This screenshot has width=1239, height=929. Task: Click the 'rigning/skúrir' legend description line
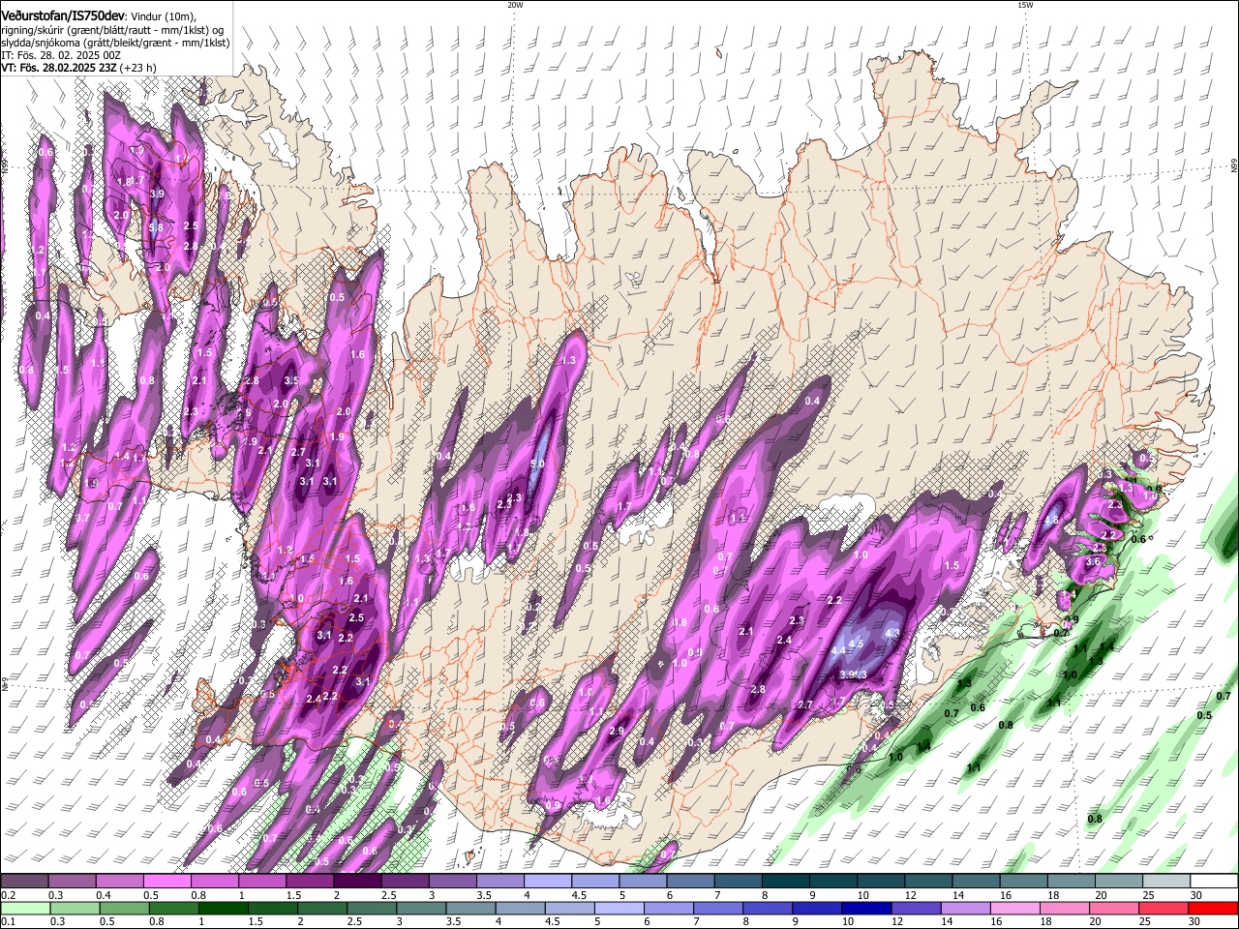(114, 30)
